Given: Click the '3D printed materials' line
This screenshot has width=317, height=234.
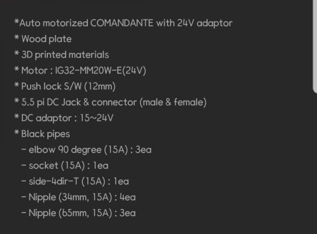Looking at the screenshot, I should (62, 55).
